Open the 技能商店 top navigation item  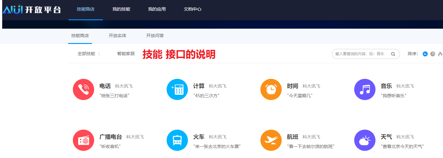[86, 9]
